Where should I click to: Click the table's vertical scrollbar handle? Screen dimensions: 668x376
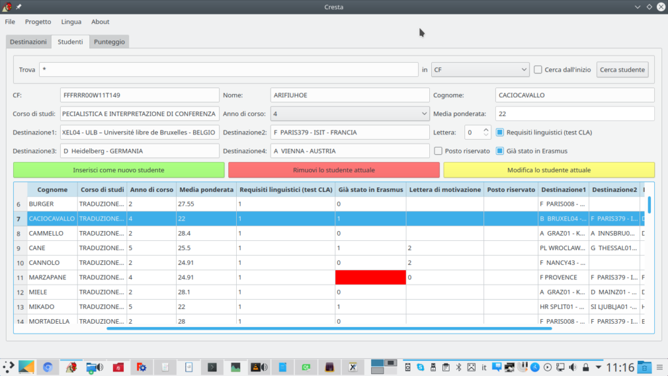649,204
